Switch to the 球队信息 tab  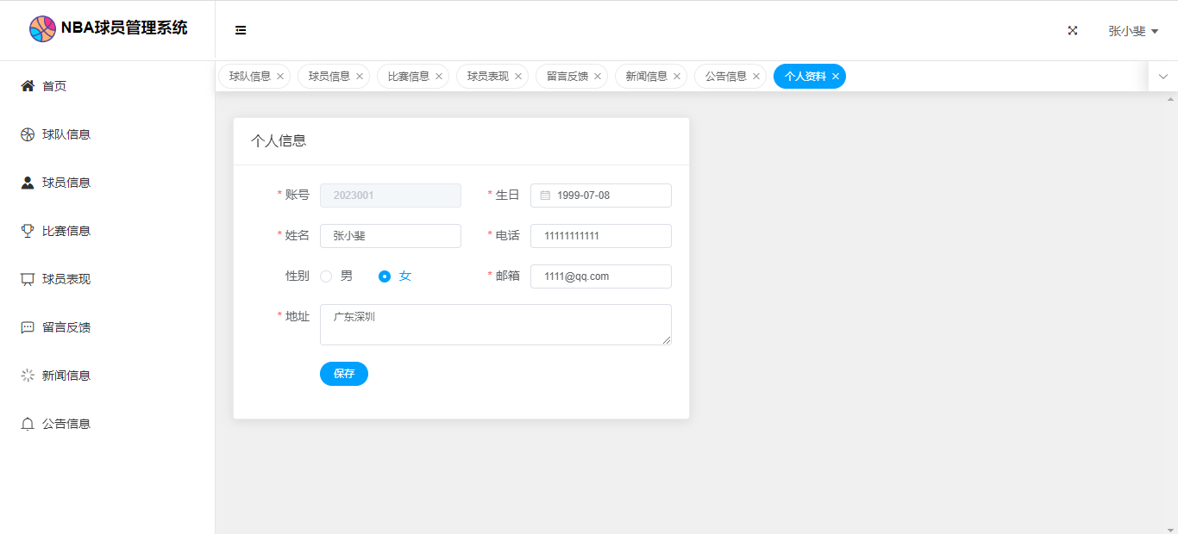tap(250, 77)
